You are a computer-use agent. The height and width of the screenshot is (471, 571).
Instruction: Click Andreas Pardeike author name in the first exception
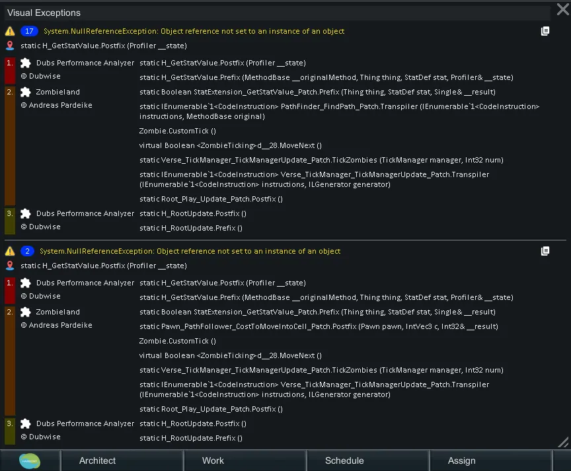(56, 105)
